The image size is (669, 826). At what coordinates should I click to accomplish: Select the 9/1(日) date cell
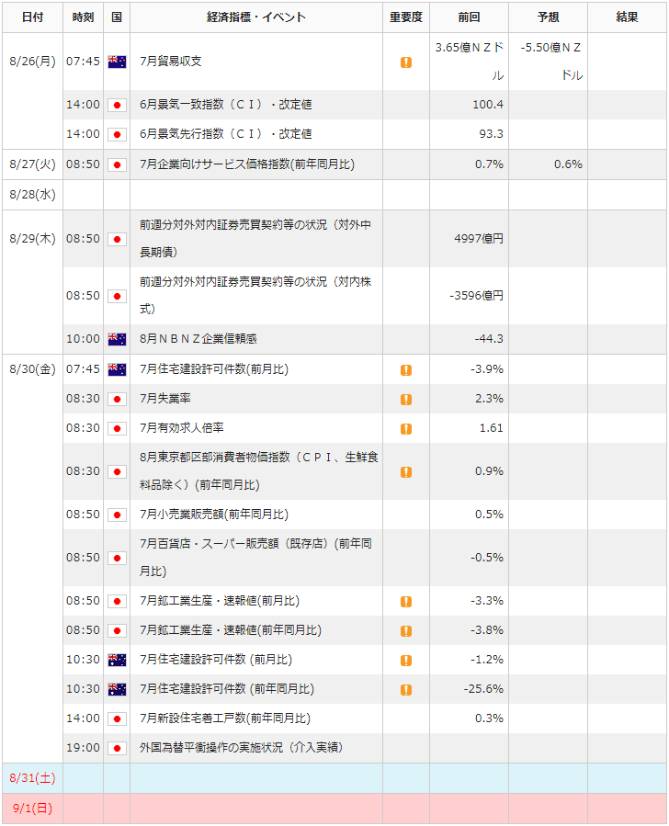33,809
